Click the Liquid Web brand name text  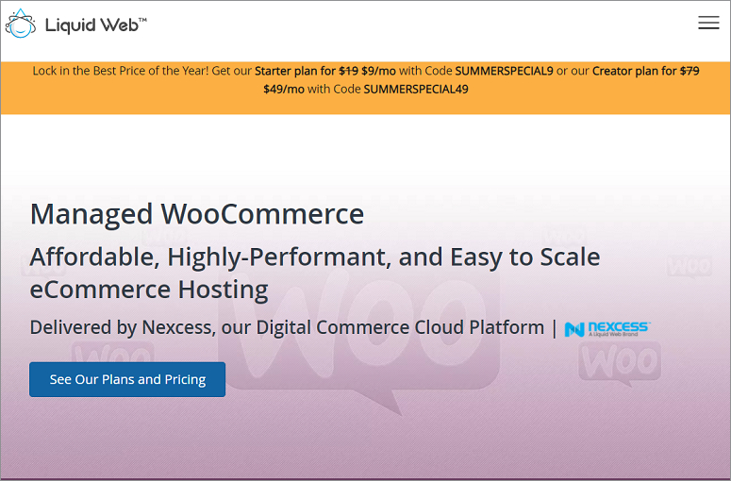click(x=96, y=25)
